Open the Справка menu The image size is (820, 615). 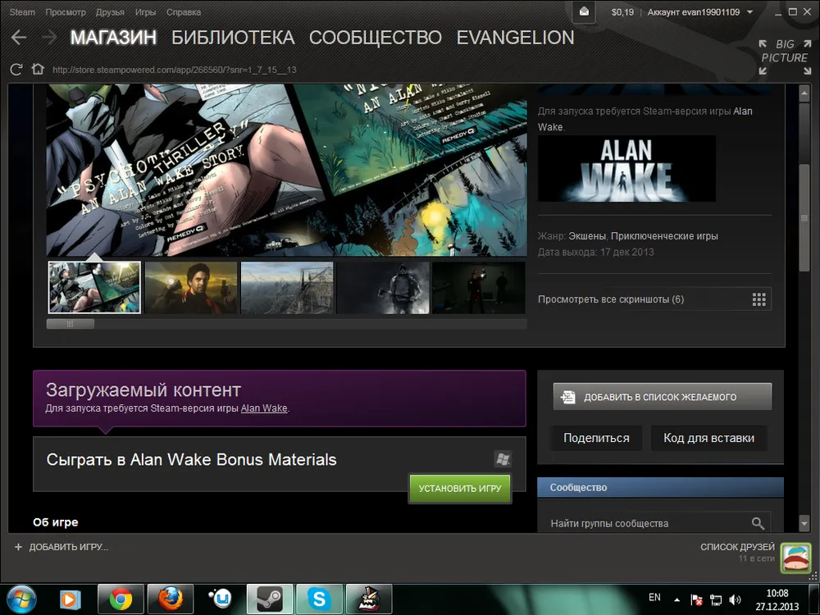(184, 12)
